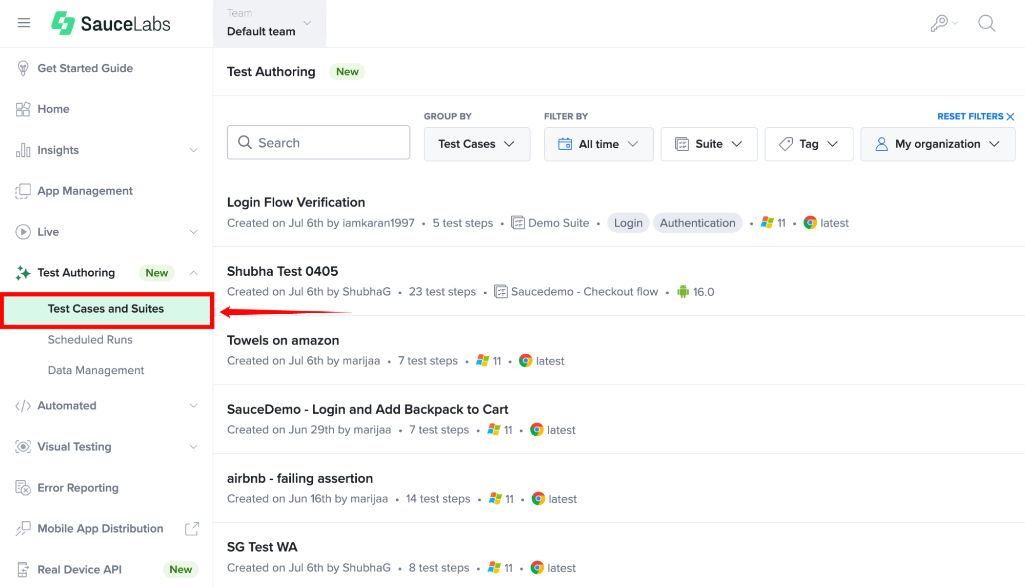This screenshot has width=1025, height=587.
Task: Open the Login Flow Verification test case
Action: pyautogui.click(x=296, y=203)
